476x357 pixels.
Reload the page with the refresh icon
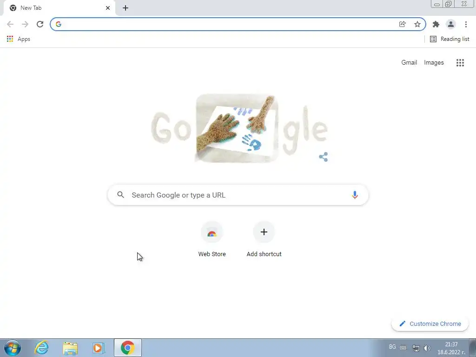click(x=40, y=24)
